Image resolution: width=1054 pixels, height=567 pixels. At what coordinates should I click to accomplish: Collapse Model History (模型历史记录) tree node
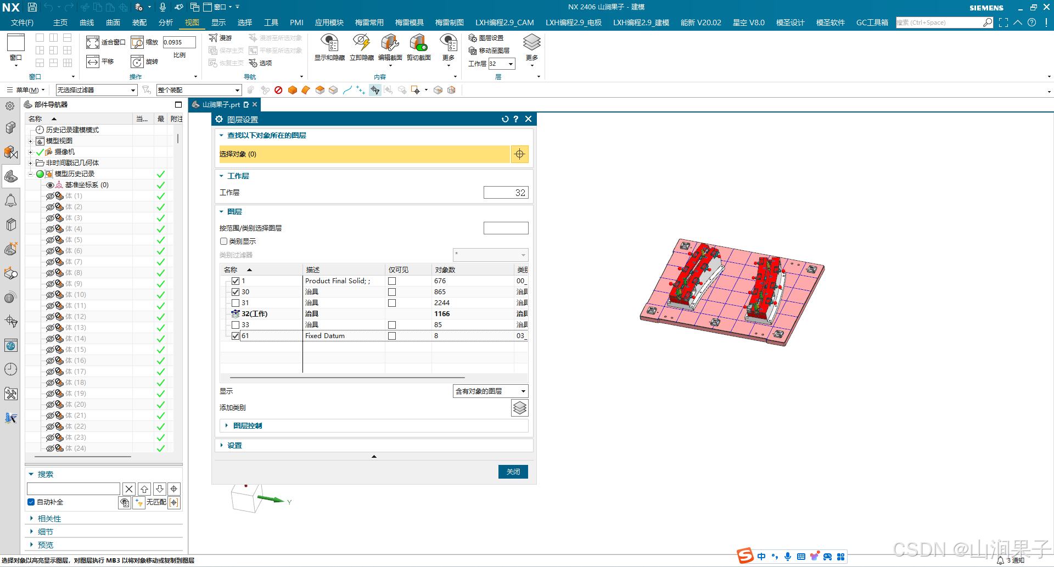click(x=31, y=174)
